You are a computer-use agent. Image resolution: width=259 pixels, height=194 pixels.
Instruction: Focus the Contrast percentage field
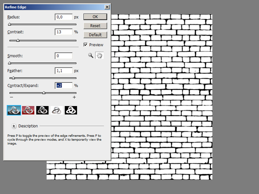63,32
